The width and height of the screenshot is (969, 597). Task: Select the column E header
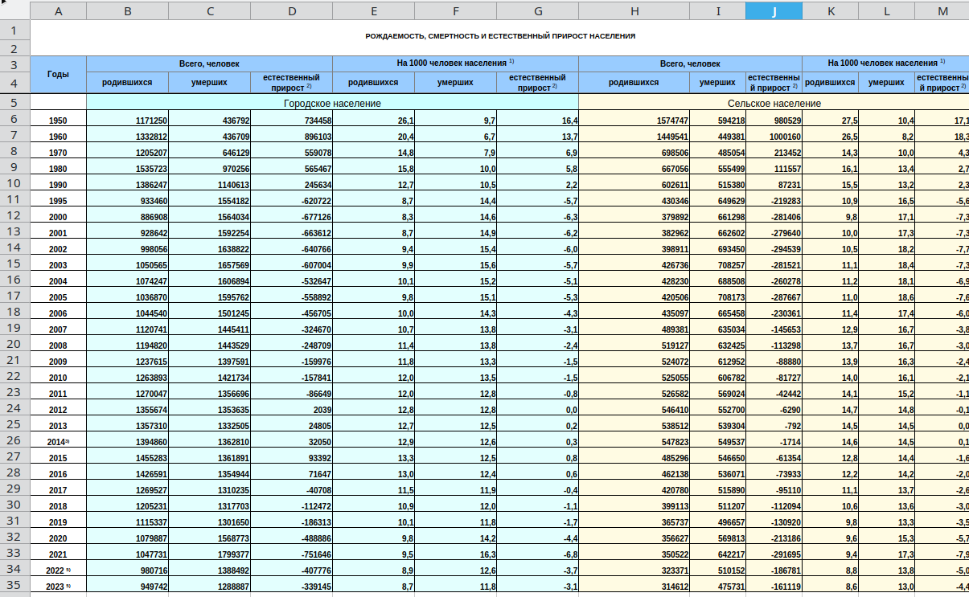pyautogui.click(x=373, y=10)
